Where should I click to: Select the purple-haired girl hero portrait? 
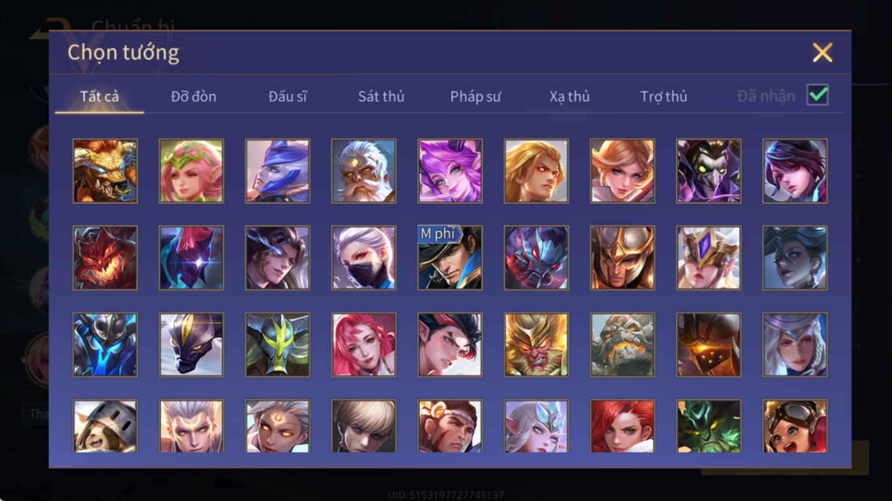click(x=450, y=171)
